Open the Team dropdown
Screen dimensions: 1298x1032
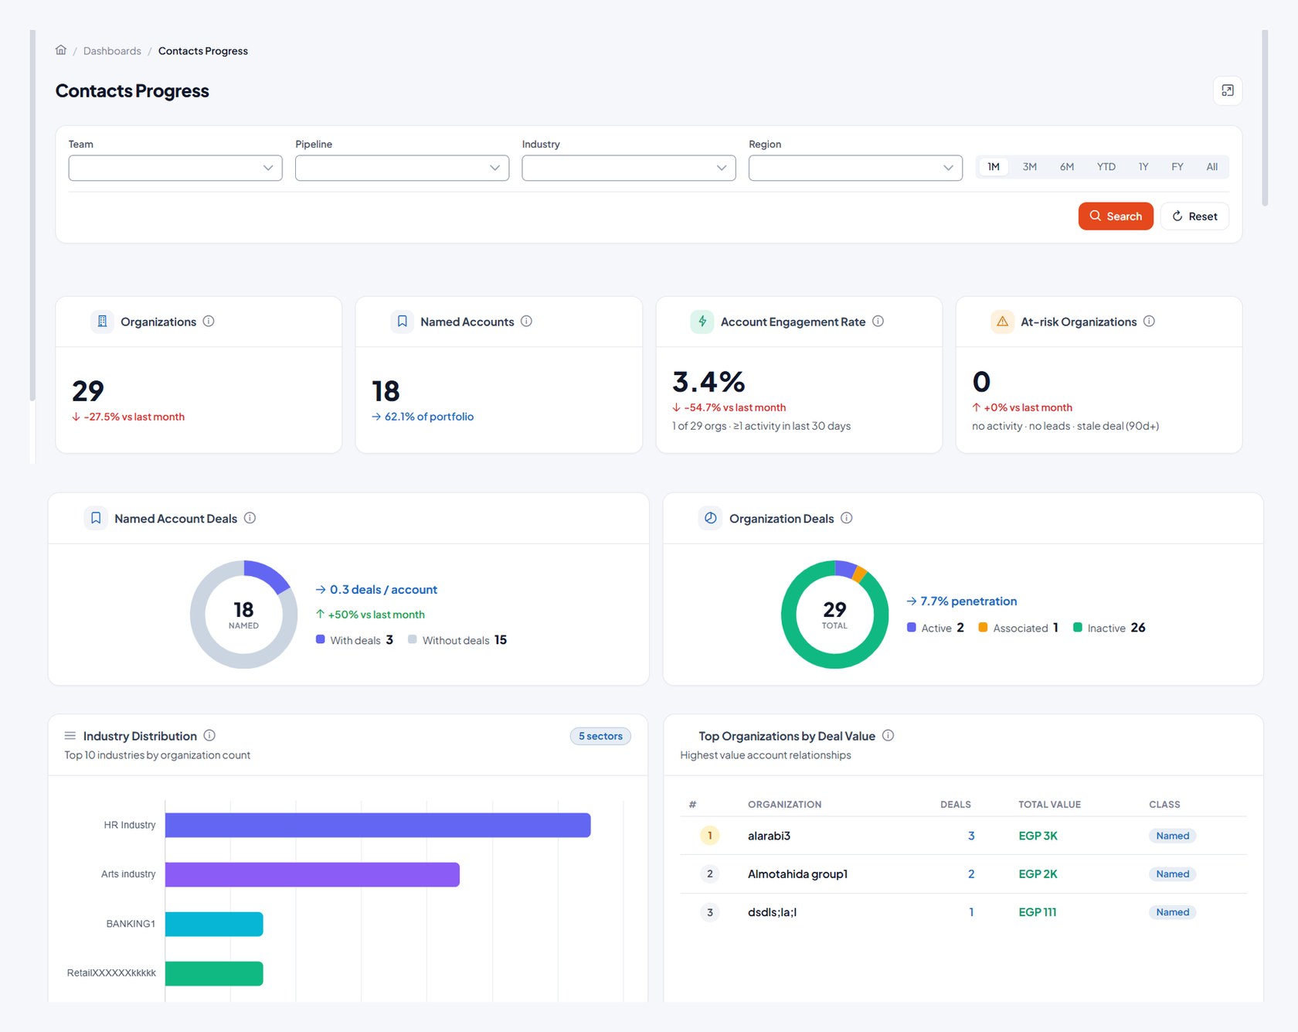coord(175,168)
